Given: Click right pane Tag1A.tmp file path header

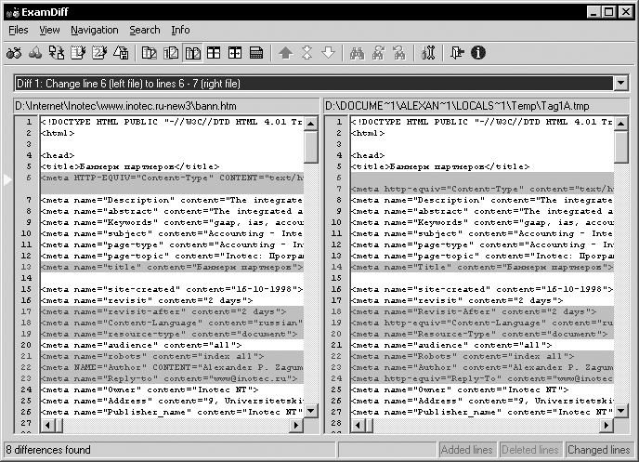Looking at the screenshot, I should pyautogui.click(x=476, y=106).
